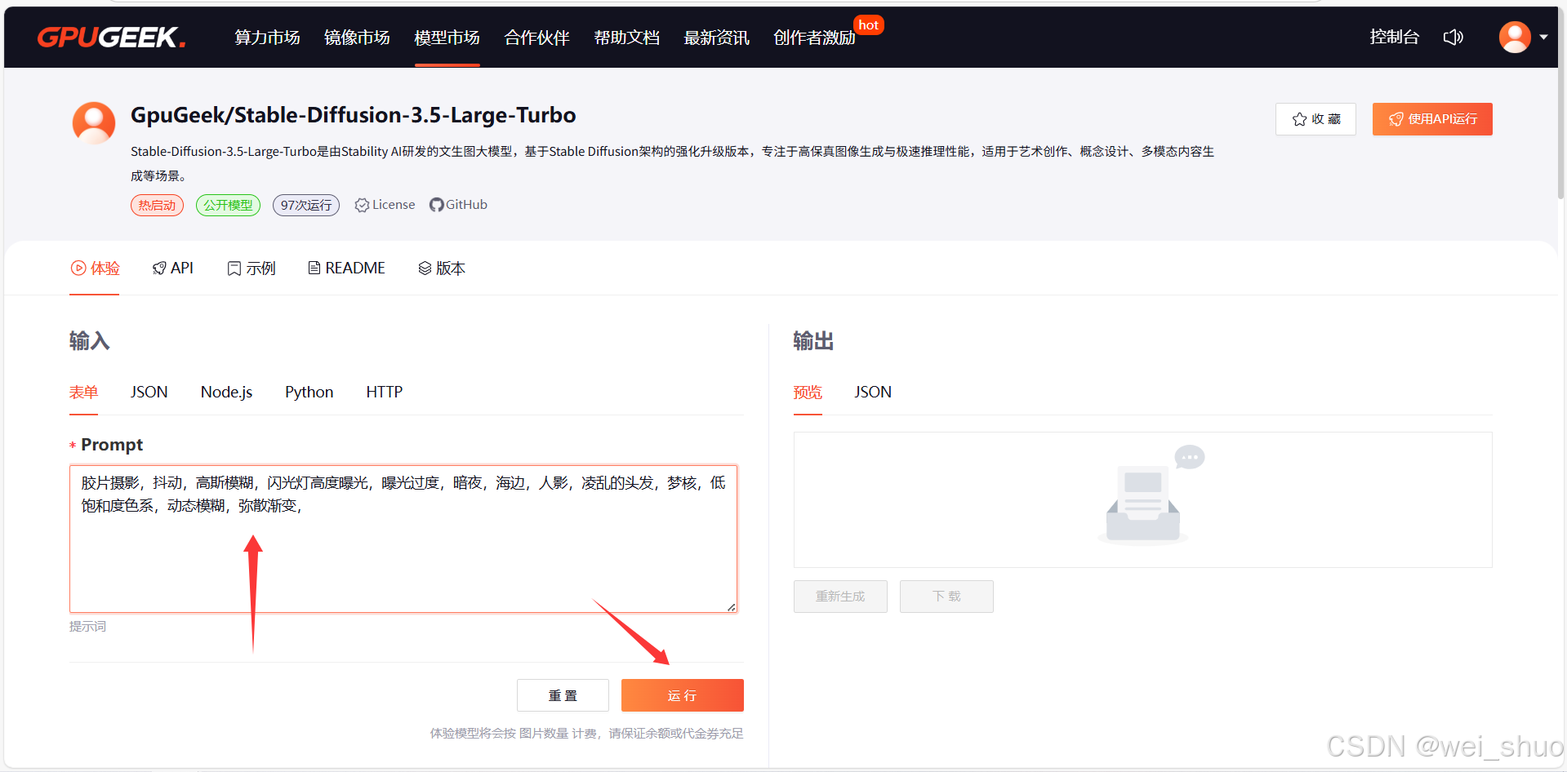Click the disabled 重新生成 button
Screen dimensions: 1567x772
pos(840,597)
